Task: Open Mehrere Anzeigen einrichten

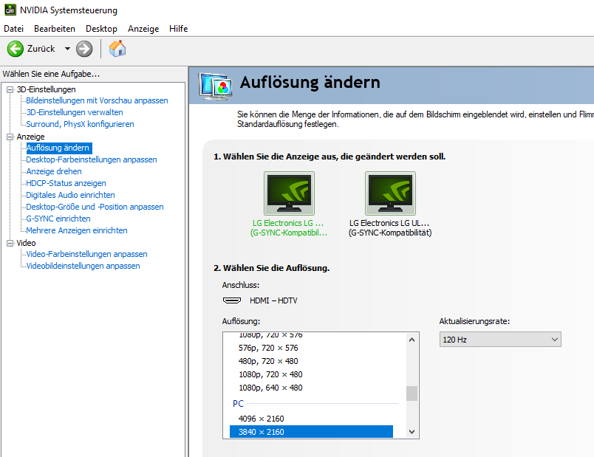Action: [77, 230]
